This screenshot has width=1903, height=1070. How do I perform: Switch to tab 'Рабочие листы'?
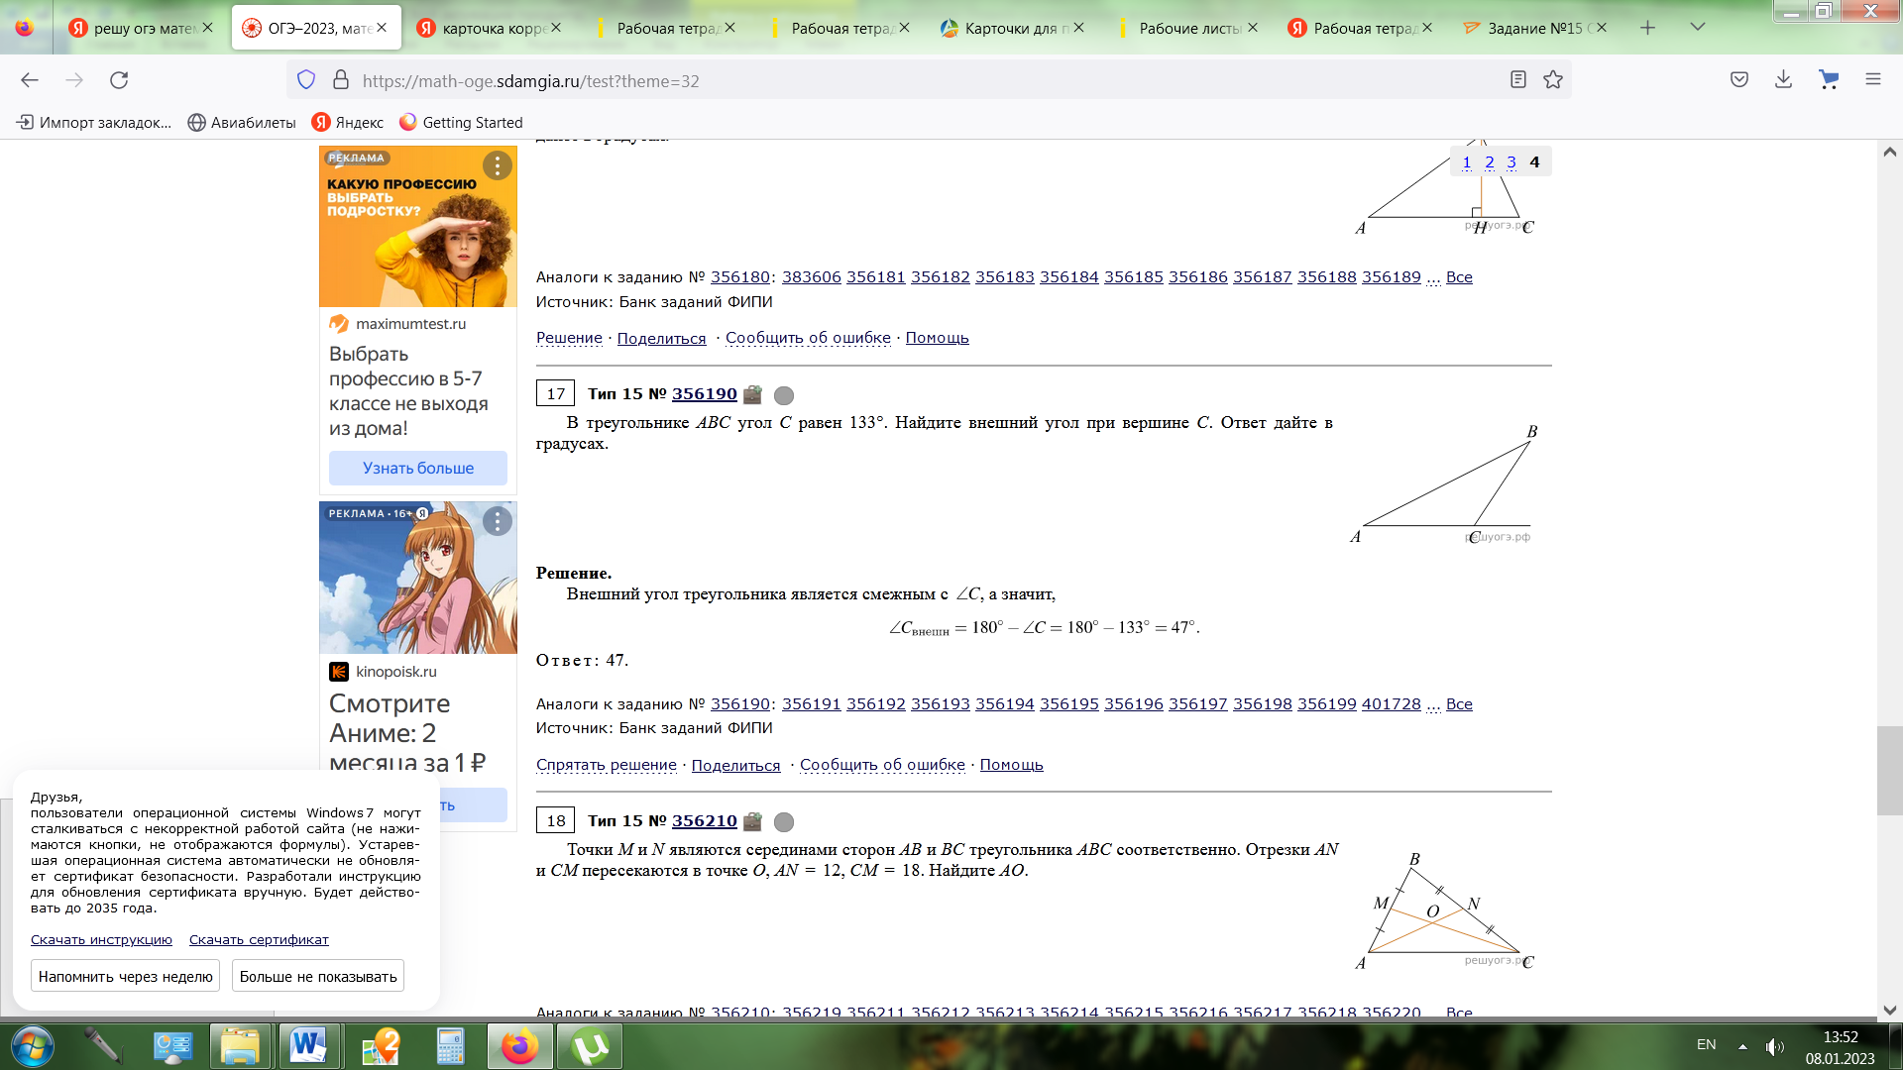point(1186,28)
